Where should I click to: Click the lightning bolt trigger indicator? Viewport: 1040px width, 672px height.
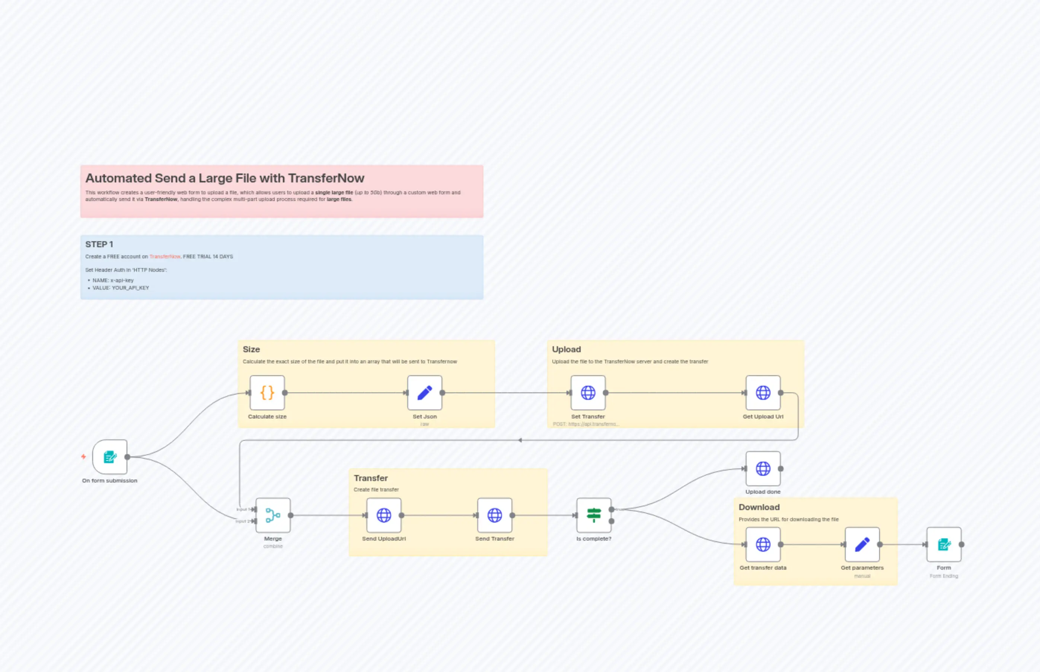pos(83,456)
